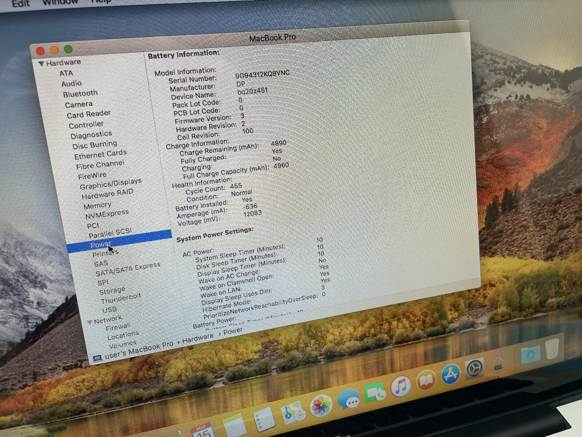Click the Battery Information heading
The height and width of the screenshot is (437, 582).
tap(183, 54)
